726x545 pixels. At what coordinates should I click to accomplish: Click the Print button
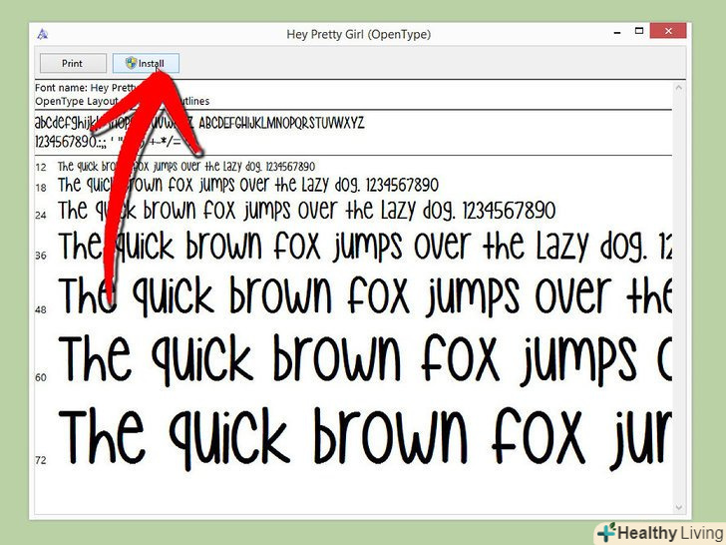click(x=73, y=64)
